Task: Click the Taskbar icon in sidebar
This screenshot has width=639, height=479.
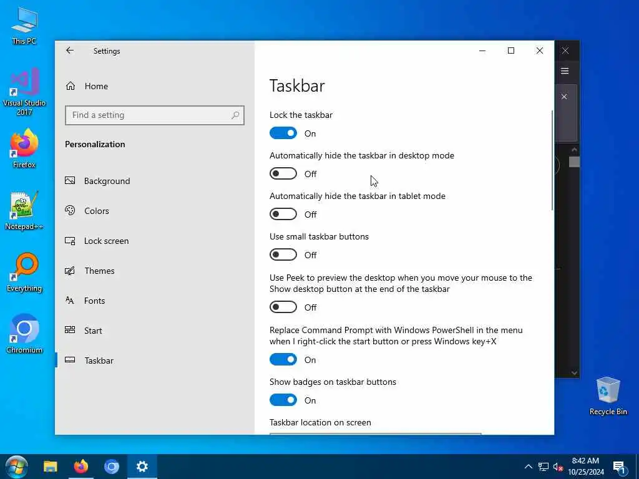Action: pos(70,360)
